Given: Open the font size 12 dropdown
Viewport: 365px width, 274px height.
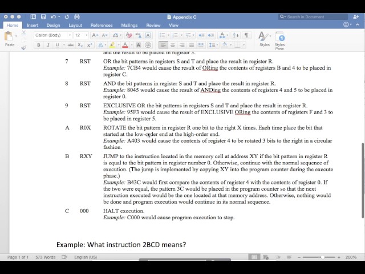Looking at the screenshot, I should coord(86,35).
